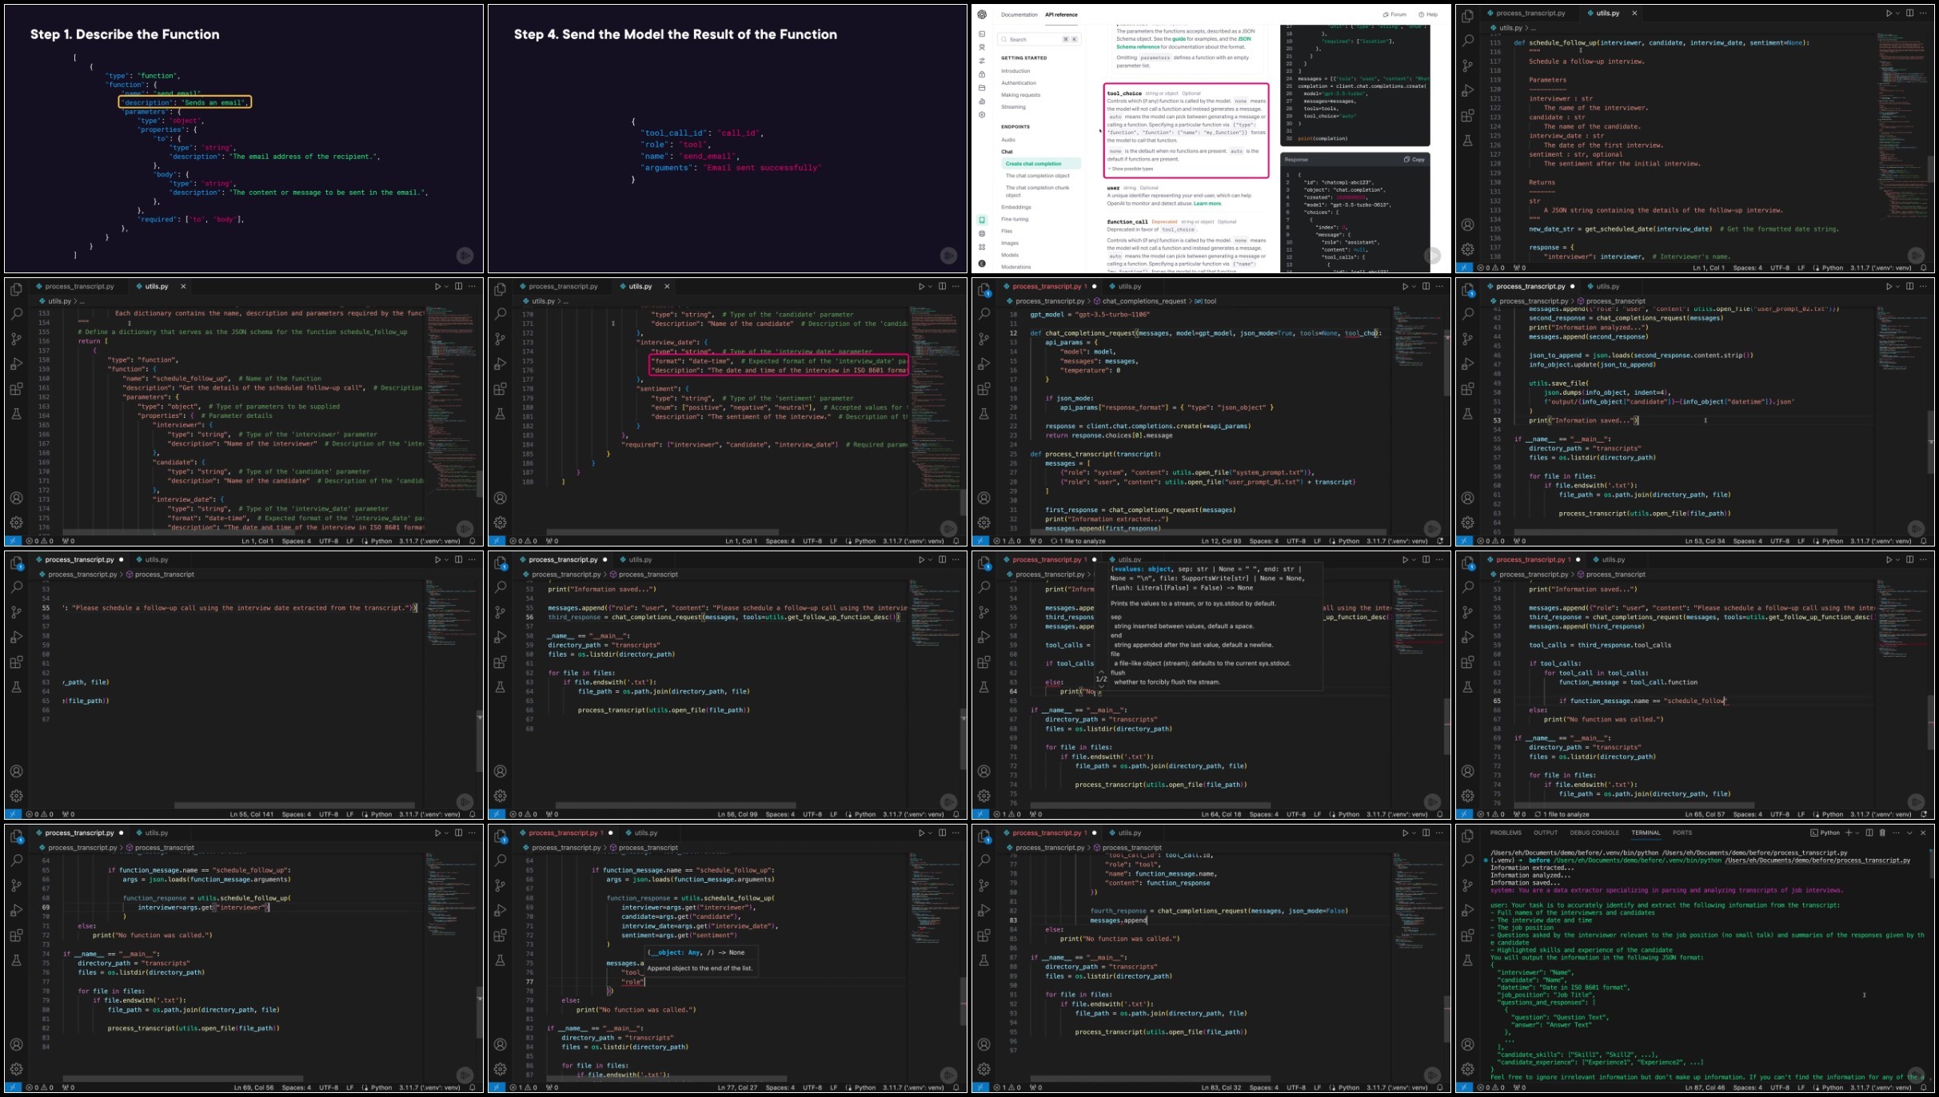
Task: Click 'Ln 12, Col 93' in the status bar
Action: click(x=1221, y=541)
